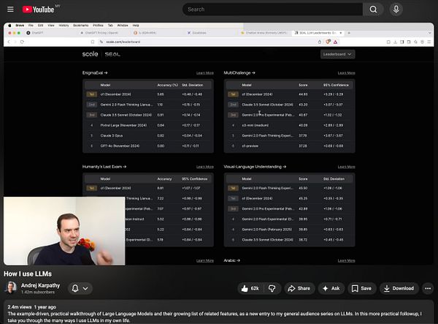Click 'o3-mini (medium)' row in MultiChallenge table
This screenshot has height=324, width=438.
point(289,125)
